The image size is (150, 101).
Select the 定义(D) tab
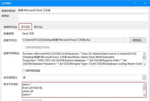click(x=25, y=27)
